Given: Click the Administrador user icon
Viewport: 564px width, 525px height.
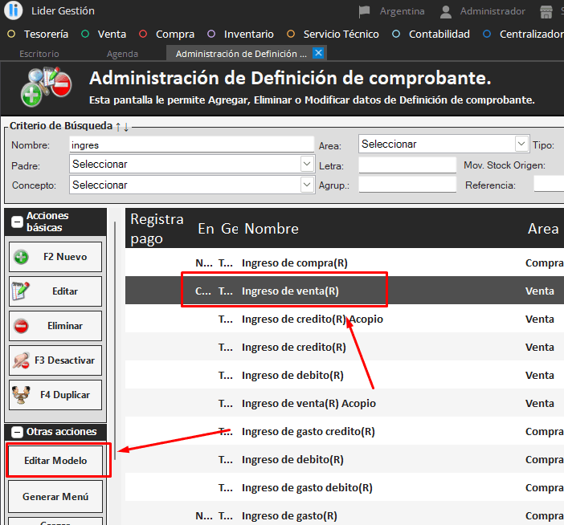Looking at the screenshot, I should click(x=446, y=11).
